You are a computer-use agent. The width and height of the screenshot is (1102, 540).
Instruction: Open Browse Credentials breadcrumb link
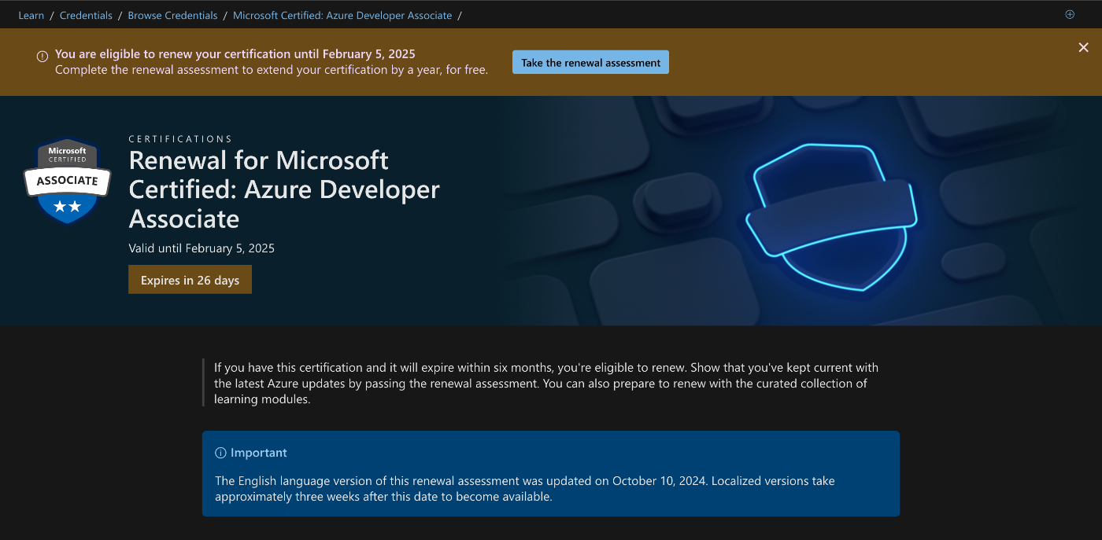click(x=172, y=15)
